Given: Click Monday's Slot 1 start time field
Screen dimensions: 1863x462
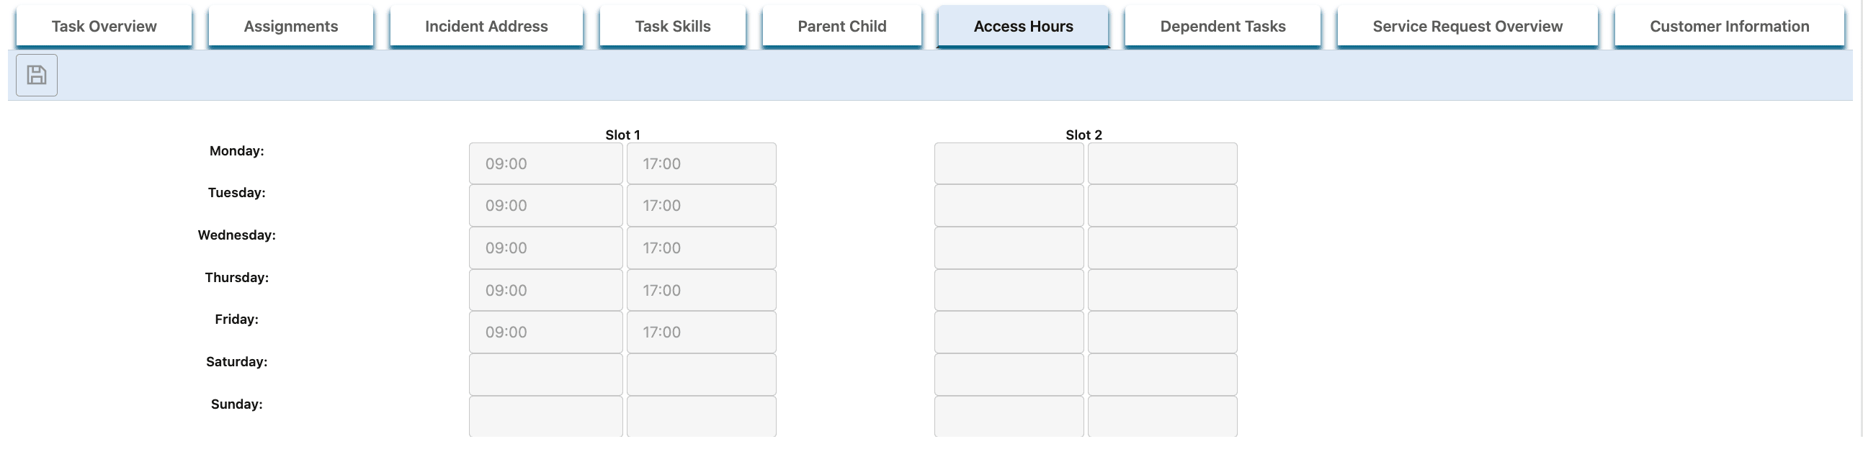Looking at the screenshot, I should click(545, 163).
